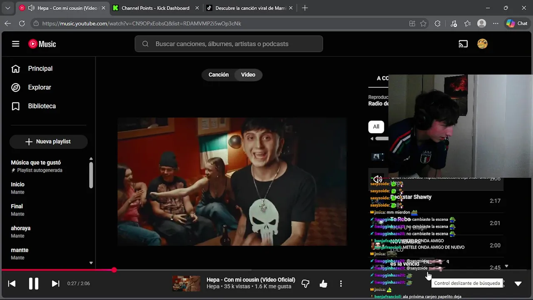Click the search magnifier icon

pos(145,44)
